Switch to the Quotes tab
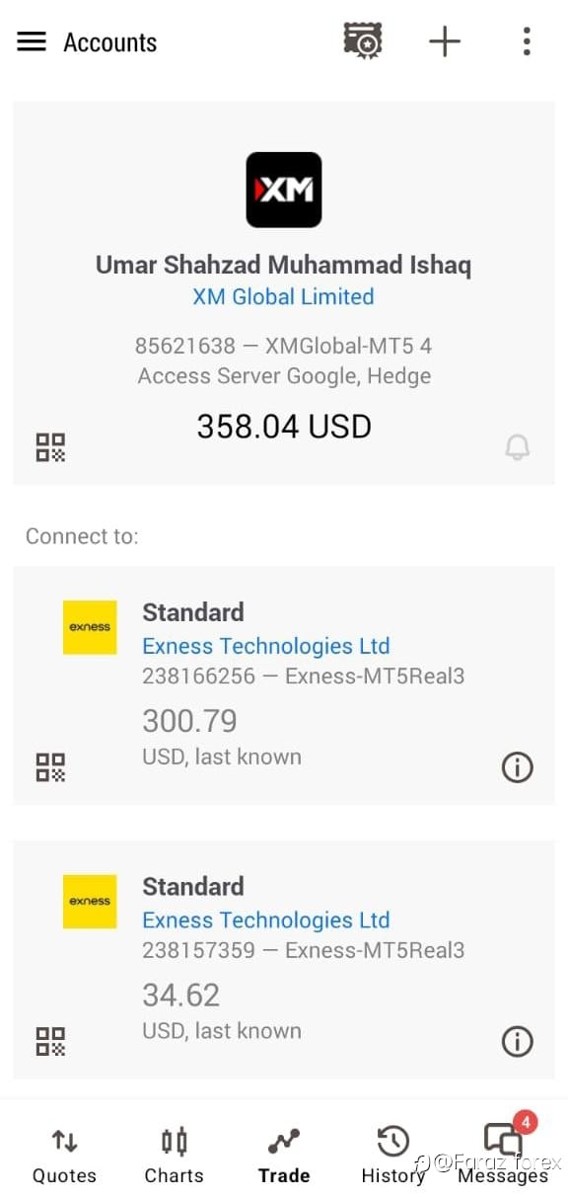Image resolution: width=568 pixels, height=1198 pixels. coord(64,1156)
